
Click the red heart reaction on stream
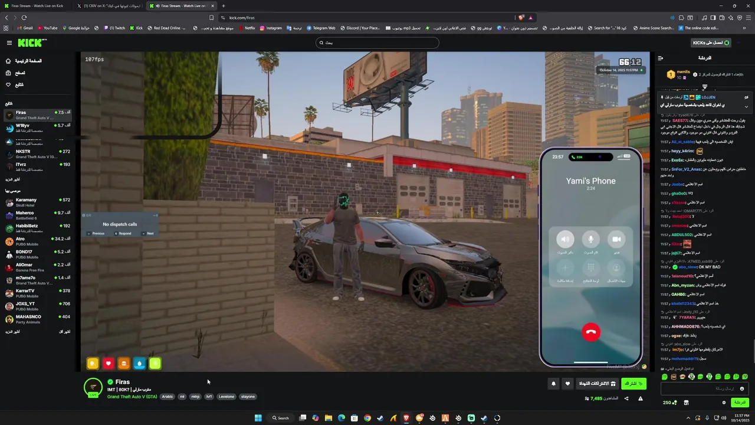108,364
